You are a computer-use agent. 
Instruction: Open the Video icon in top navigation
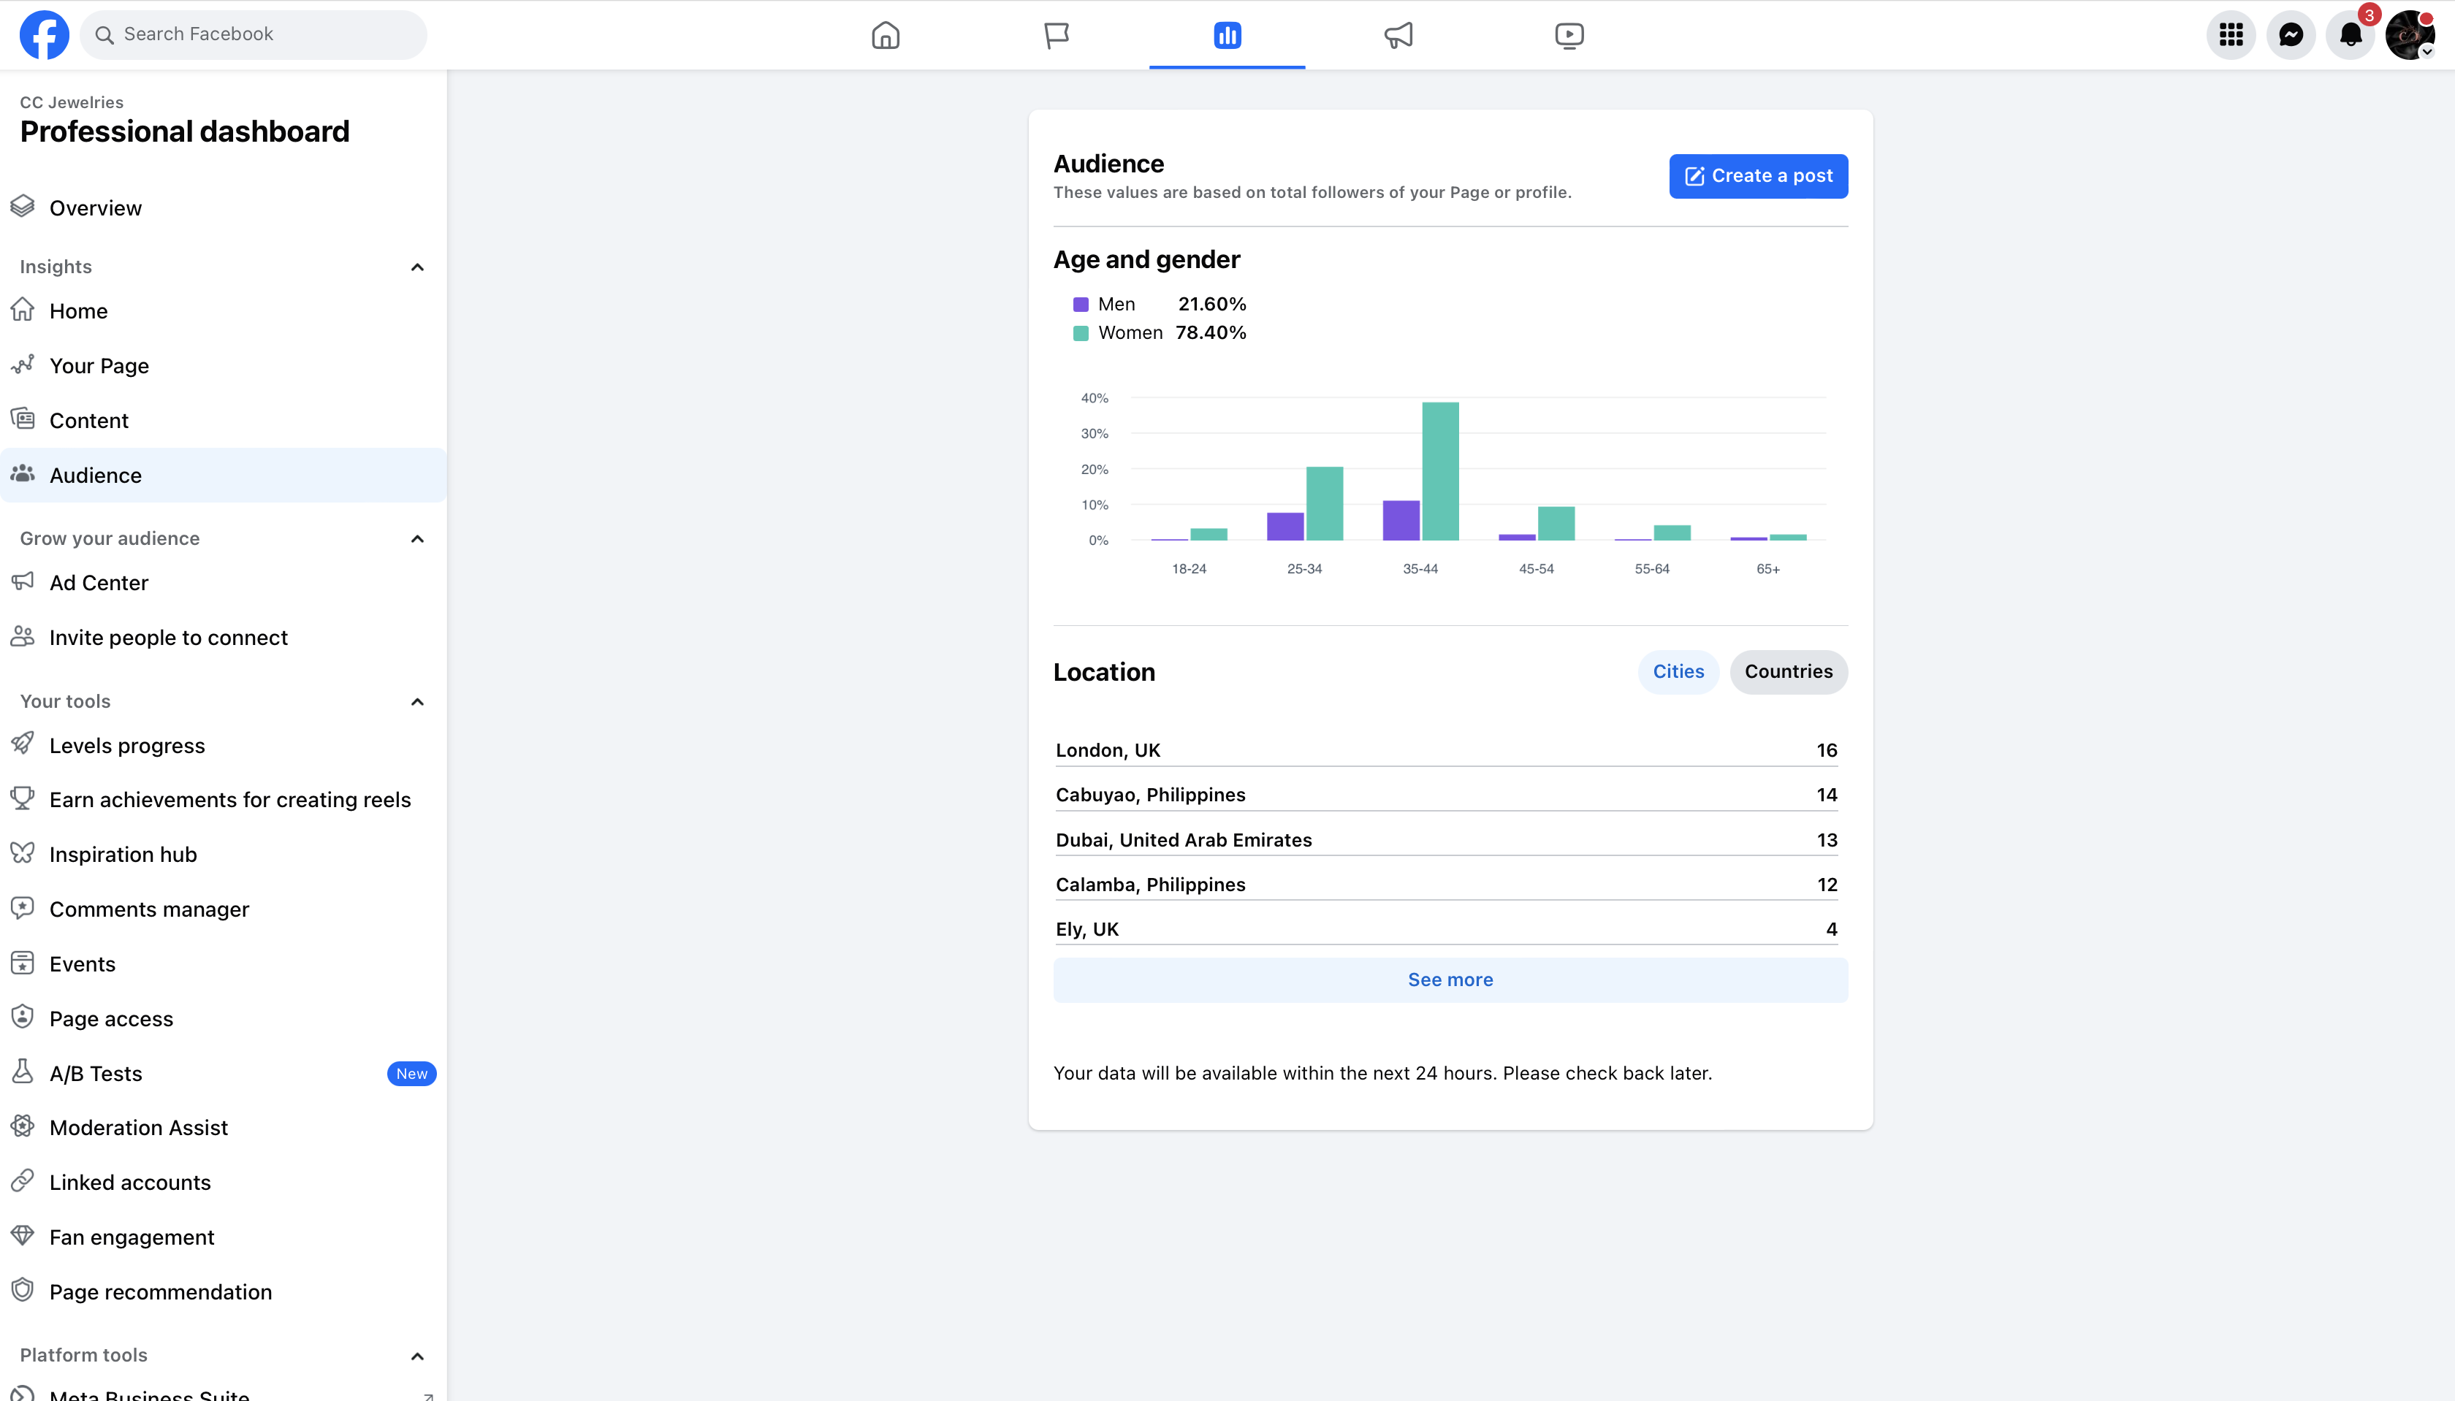tap(1569, 36)
